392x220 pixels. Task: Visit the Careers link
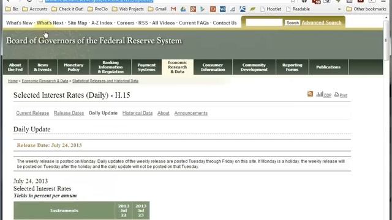point(126,23)
